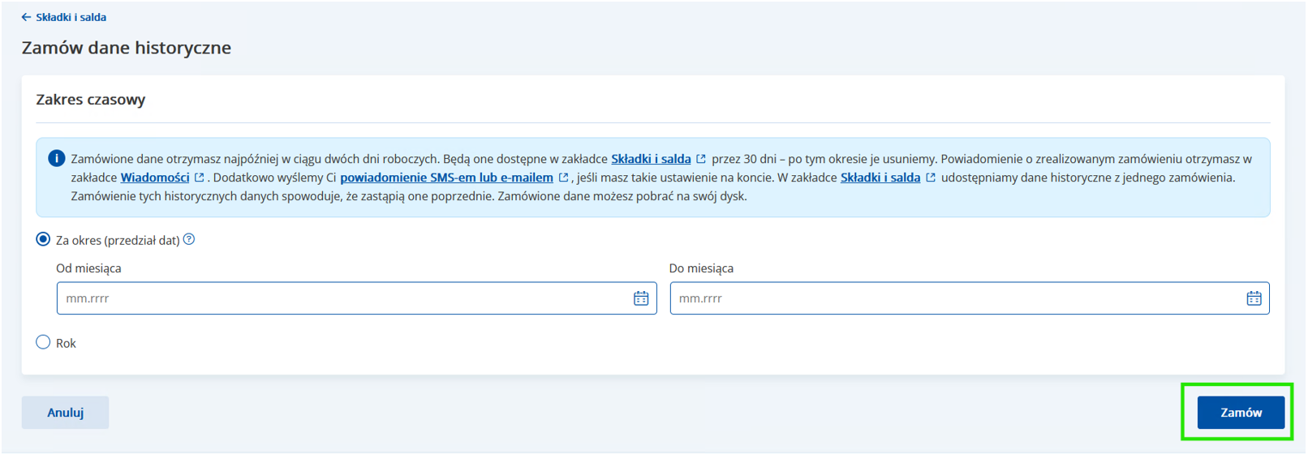Click the blue info icon in the banner
The height and width of the screenshot is (454, 1308).
[x=56, y=158]
